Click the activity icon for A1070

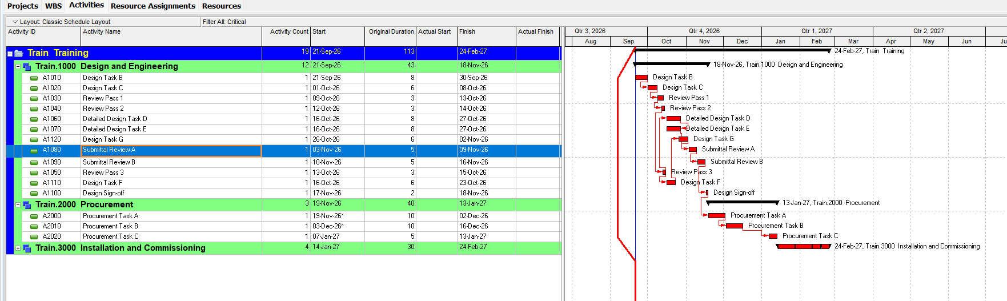coord(34,130)
